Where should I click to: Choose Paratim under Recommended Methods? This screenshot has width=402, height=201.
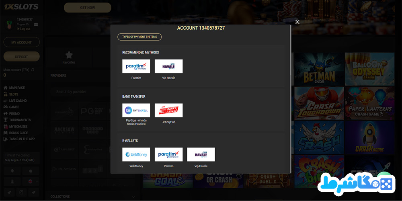(x=136, y=66)
